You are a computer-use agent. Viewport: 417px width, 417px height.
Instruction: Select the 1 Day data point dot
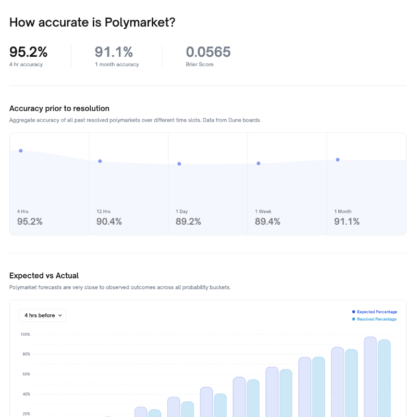[x=179, y=164]
